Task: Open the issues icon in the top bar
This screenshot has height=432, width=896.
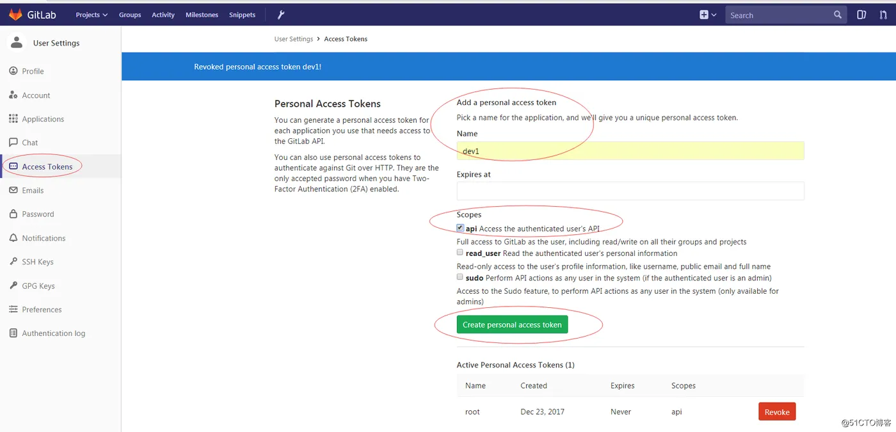Action: click(x=861, y=15)
